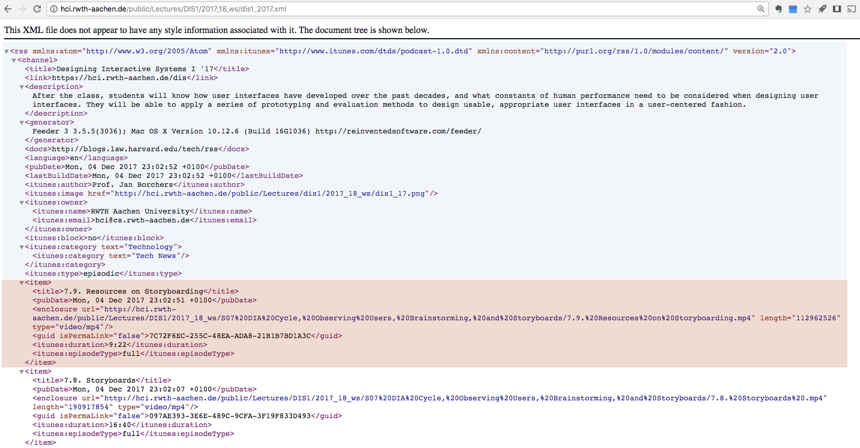Viewport: 860px width, 448px height.
Task: Collapse the itunes:category Technology element
Action: coord(21,247)
